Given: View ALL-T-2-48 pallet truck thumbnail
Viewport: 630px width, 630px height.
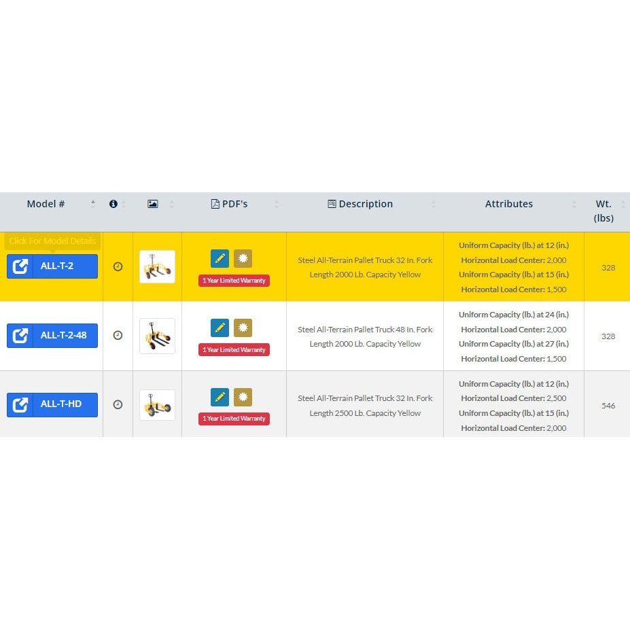Looking at the screenshot, I should 157,336.
